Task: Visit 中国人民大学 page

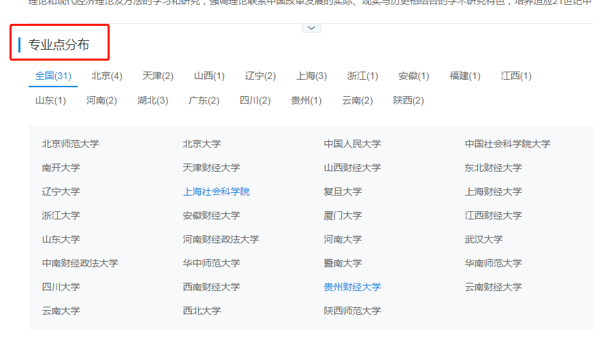Action: [353, 144]
